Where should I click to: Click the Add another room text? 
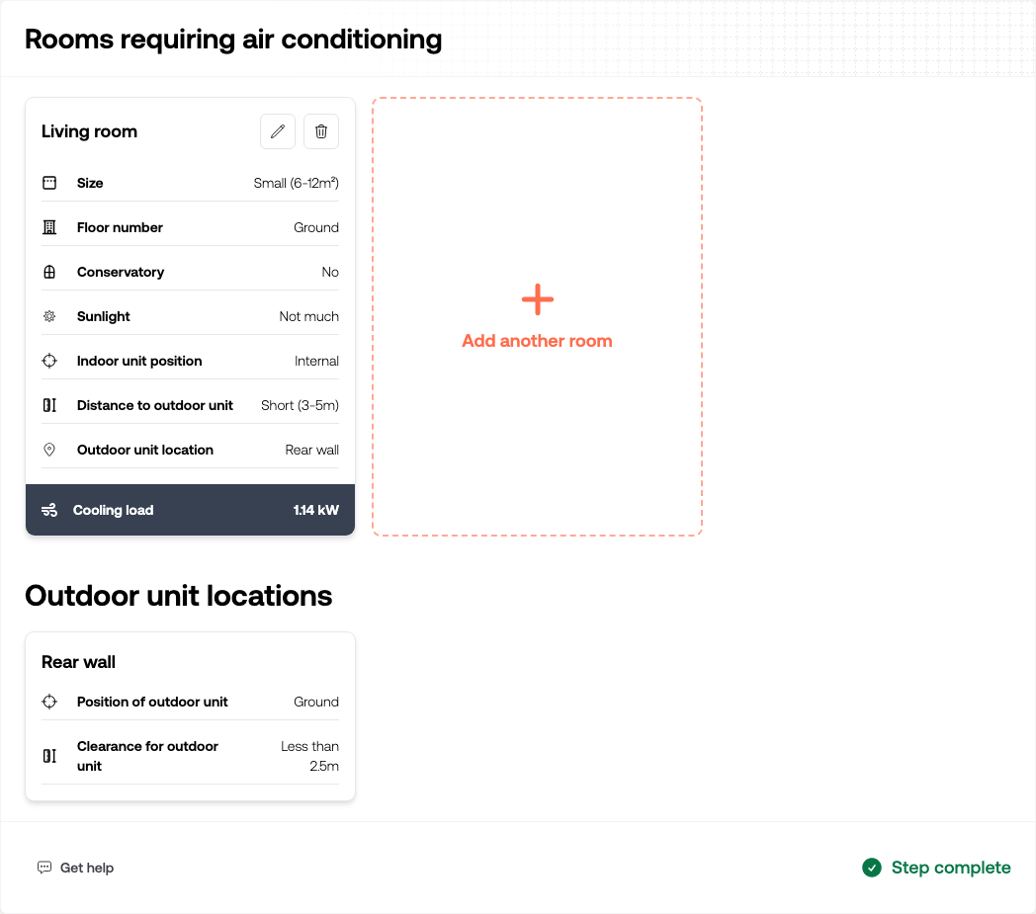tap(537, 341)
